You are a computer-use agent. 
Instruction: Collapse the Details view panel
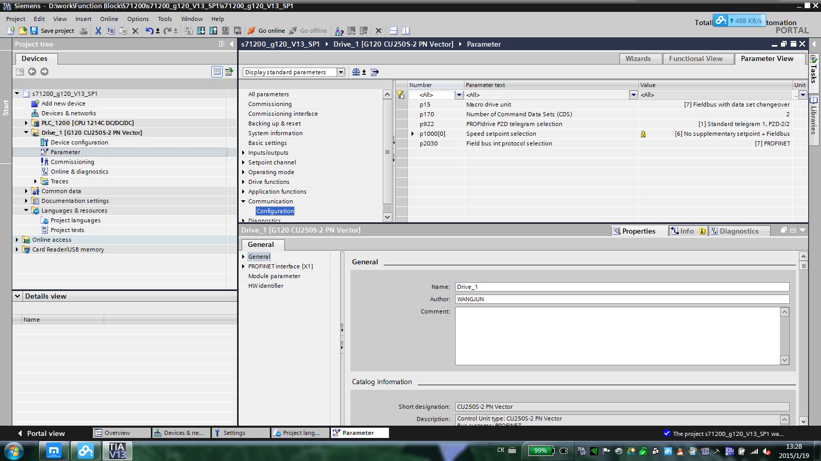click(17, 296)
